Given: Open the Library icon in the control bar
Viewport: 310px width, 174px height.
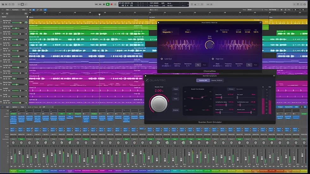Looking at the screenshot, I should click(3, 4).
